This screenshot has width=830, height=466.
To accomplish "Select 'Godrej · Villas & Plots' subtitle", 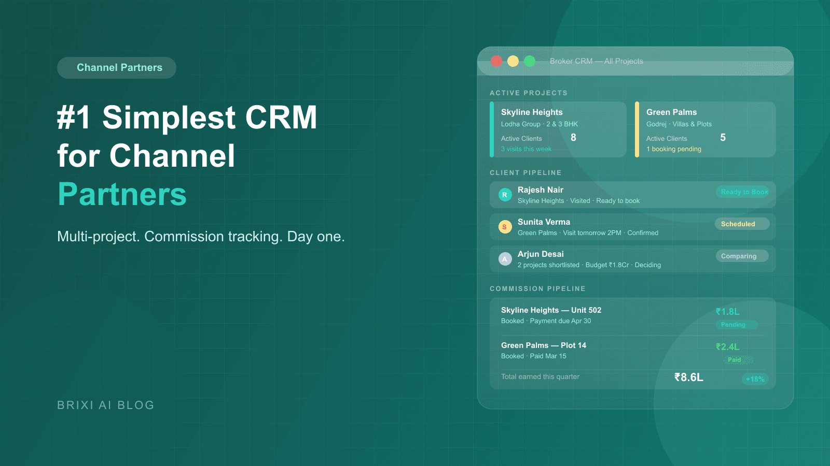I will [679, 124].
